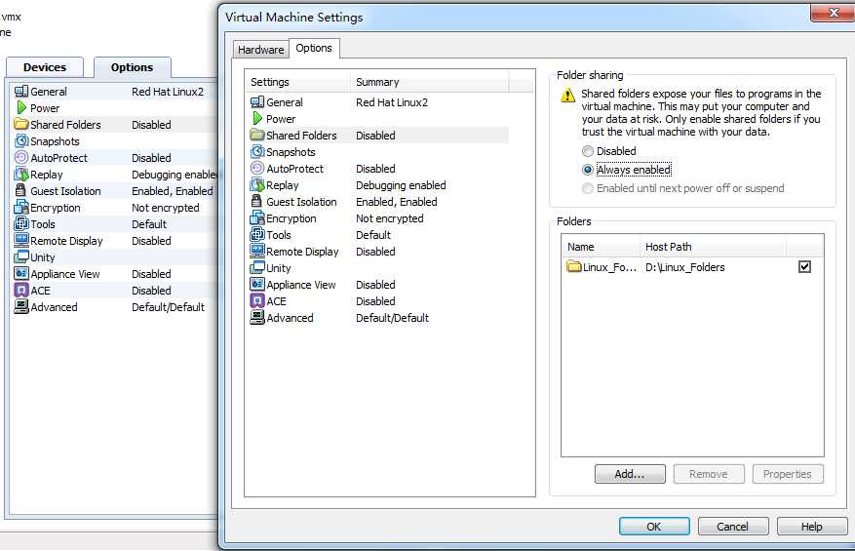Image resolution: width=855 pixels, height=551 pixels.
Task: Click the Power icon in background Options panel
Action: [x=21, y=107]
